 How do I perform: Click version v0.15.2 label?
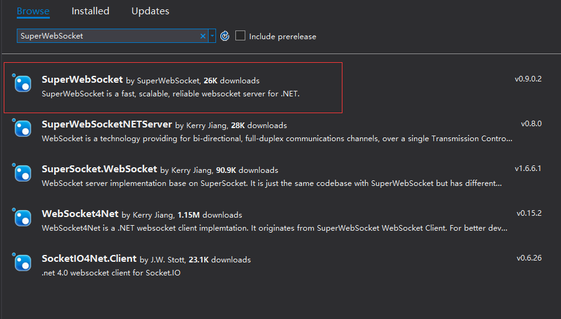tap(529, 213)
